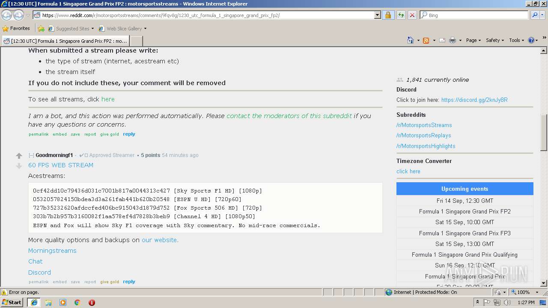Click the Read Mail envelope icon

[x=442, y=40]
